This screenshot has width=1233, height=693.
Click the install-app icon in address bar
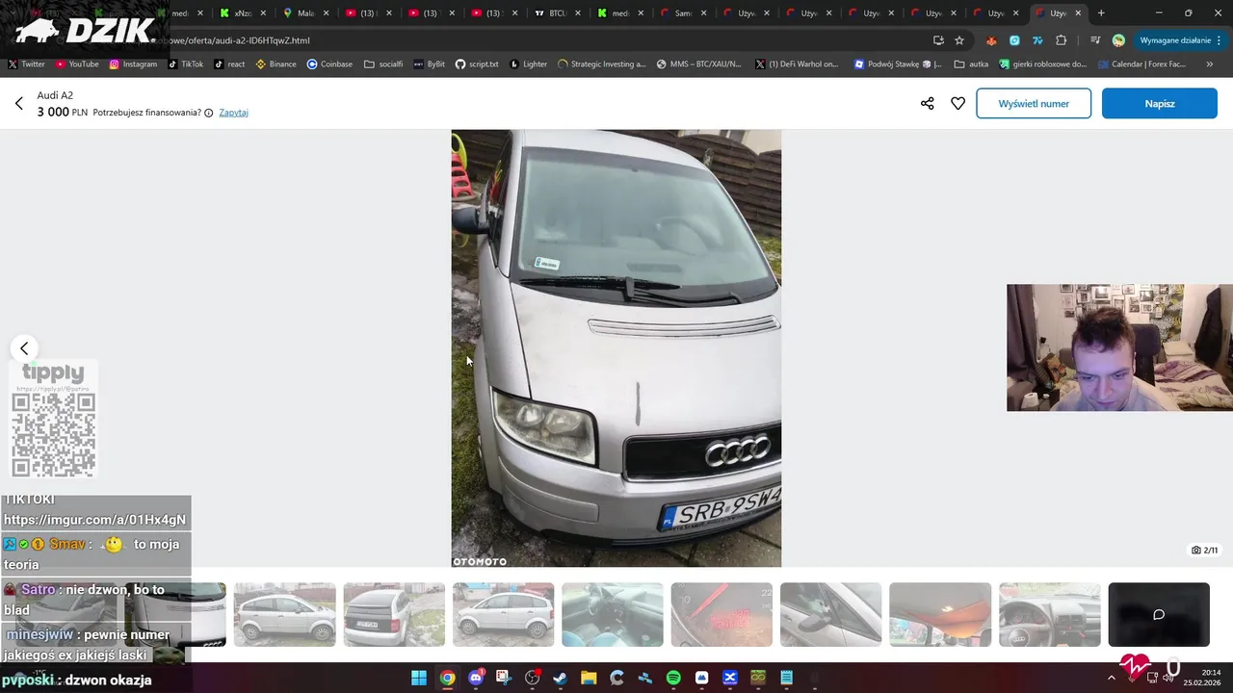(938, 40)
